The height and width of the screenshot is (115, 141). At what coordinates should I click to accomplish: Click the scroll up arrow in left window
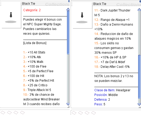pyautogui.click(x=68, y=9)
